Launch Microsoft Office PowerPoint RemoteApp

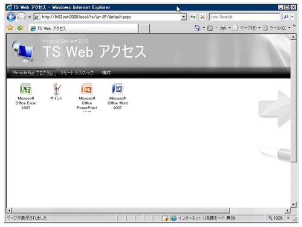point(87,97)
